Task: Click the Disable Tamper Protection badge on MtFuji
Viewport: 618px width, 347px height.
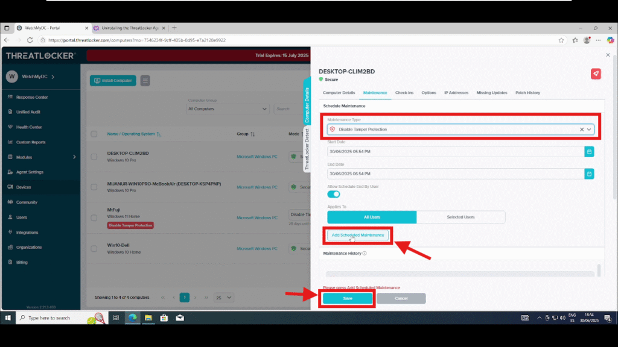Action: 130,225
